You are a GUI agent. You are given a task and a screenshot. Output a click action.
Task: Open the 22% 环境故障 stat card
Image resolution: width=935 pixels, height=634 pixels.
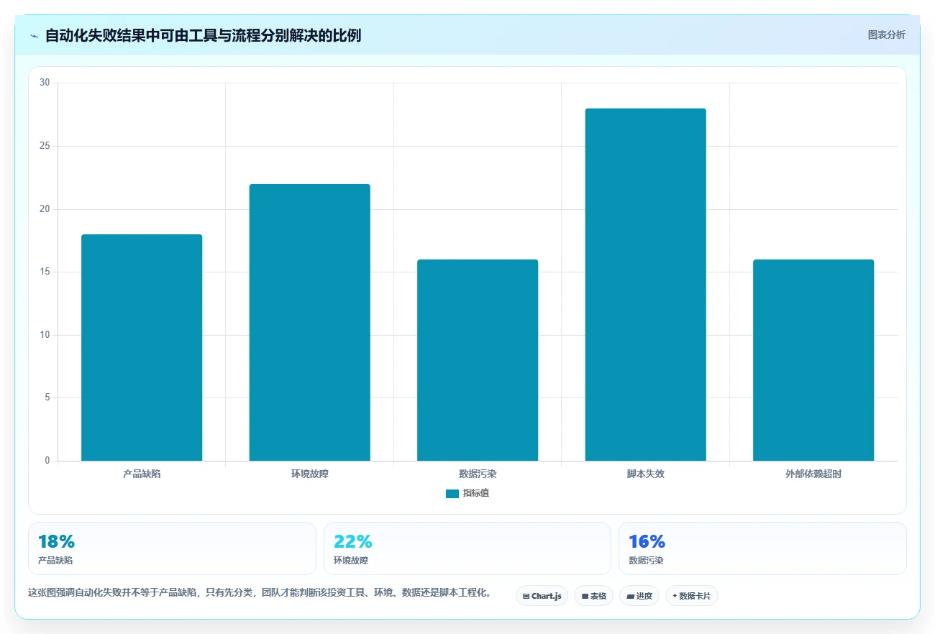coord(467,548)
